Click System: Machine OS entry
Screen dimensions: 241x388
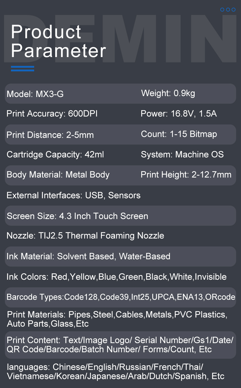tap(182, 154)
